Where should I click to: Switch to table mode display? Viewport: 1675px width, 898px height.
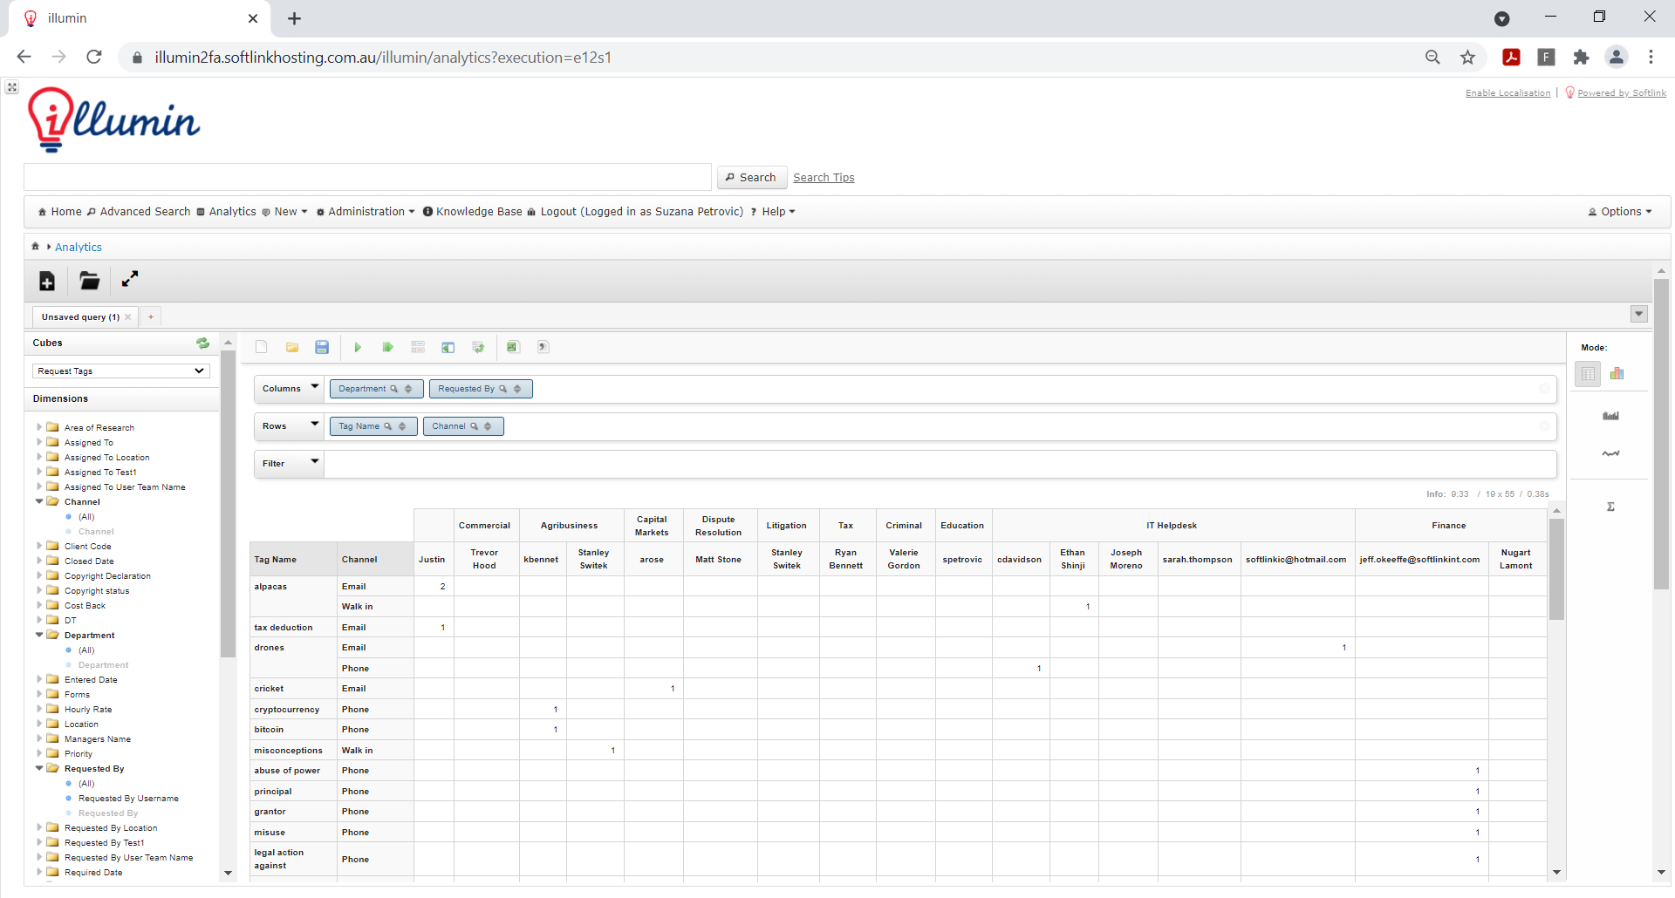tap(1588, 373)
